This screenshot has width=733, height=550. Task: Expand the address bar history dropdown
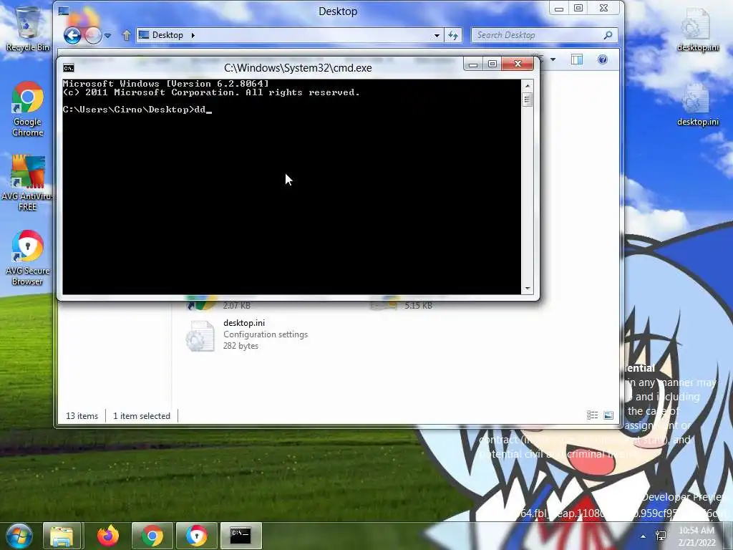pos(437,36)
